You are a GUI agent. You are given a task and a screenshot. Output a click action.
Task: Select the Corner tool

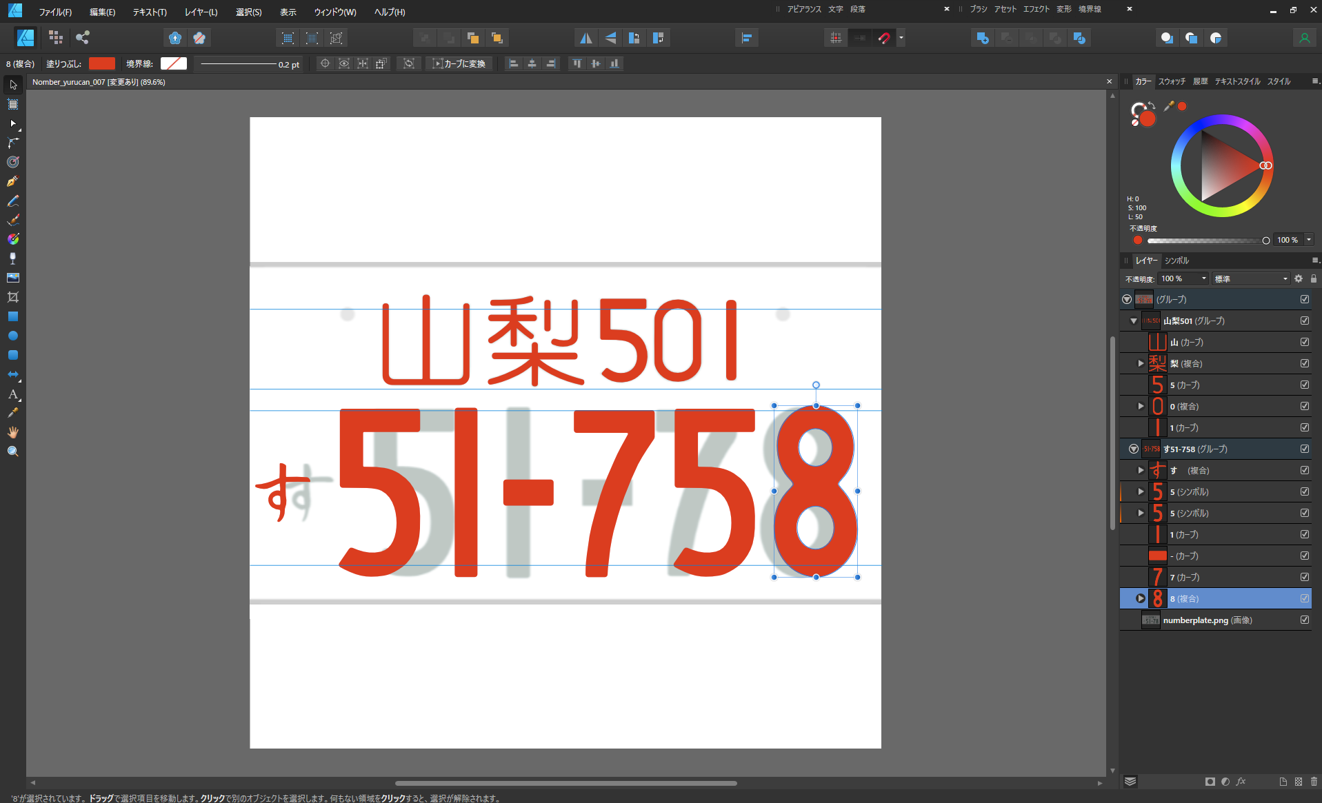pos(13,143)
